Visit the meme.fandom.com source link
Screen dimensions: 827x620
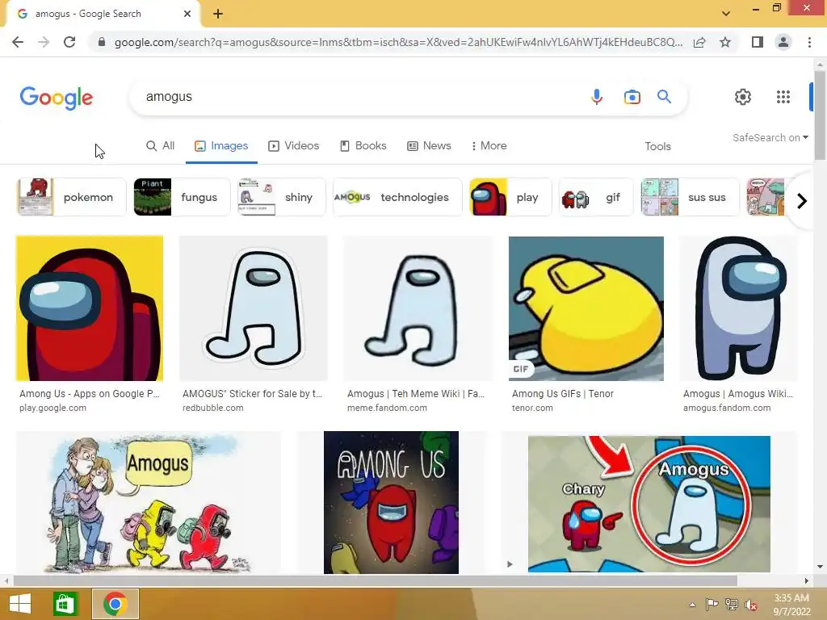tap(387, 408)
